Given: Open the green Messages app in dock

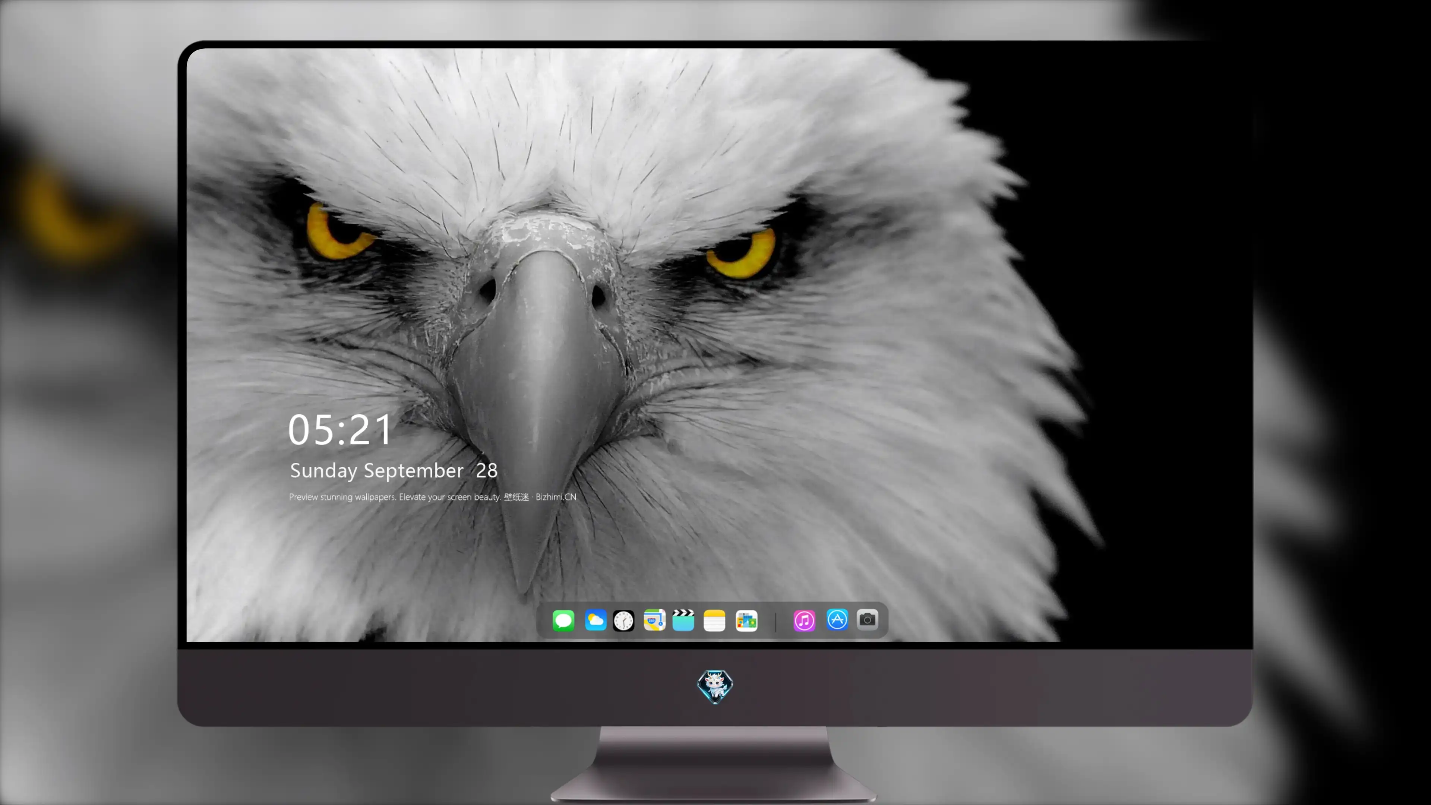Looking at the screenshot, I should point(563,621).
